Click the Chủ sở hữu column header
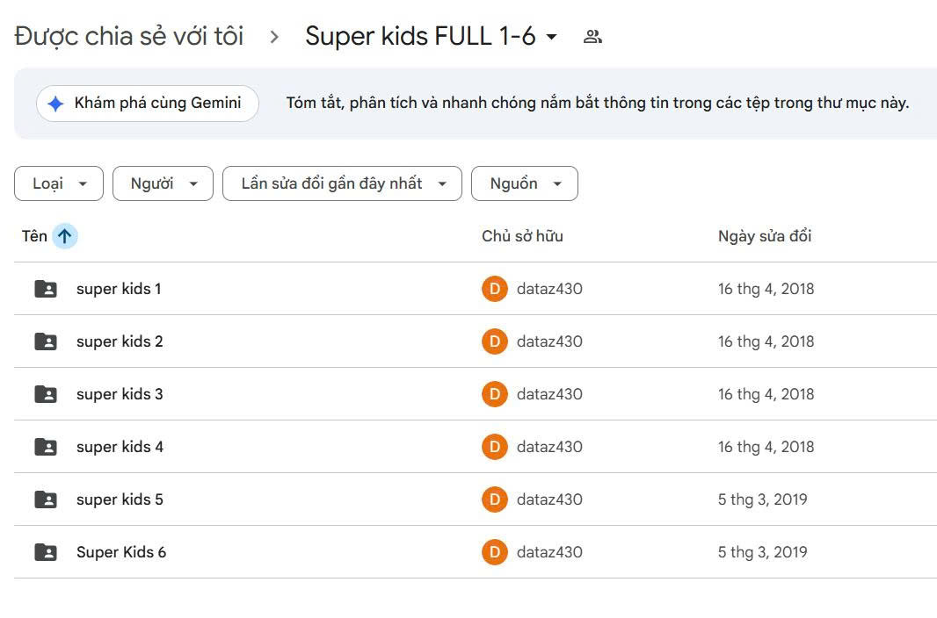 pos(522,236)
